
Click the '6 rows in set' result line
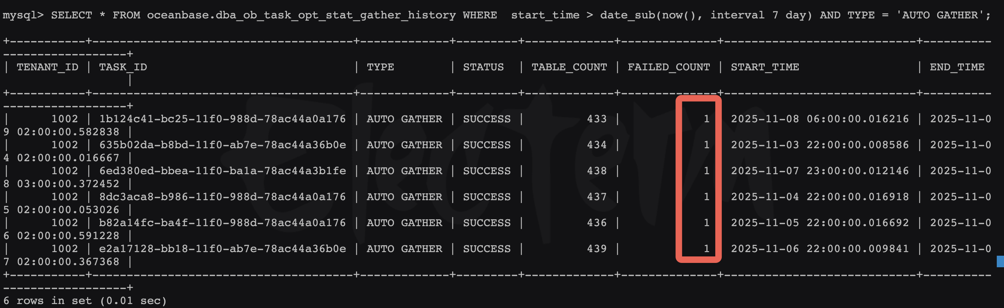pyautogui.click(x=85, y=301)
